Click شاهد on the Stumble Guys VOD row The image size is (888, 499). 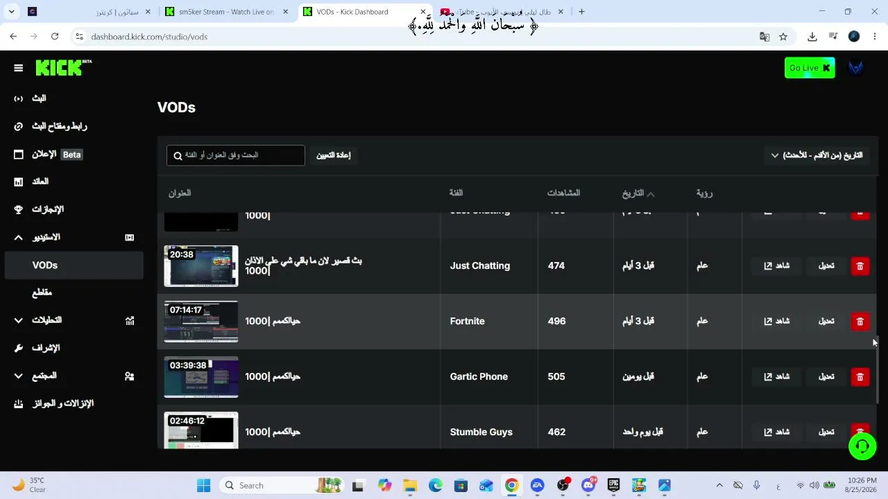coord(776,432)
